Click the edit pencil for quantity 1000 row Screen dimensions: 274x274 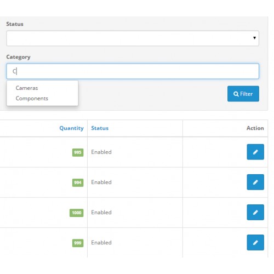coord(255,212)
